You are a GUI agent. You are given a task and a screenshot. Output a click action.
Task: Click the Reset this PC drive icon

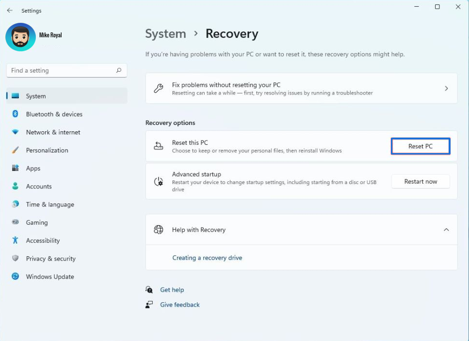[x=158, y=146]
